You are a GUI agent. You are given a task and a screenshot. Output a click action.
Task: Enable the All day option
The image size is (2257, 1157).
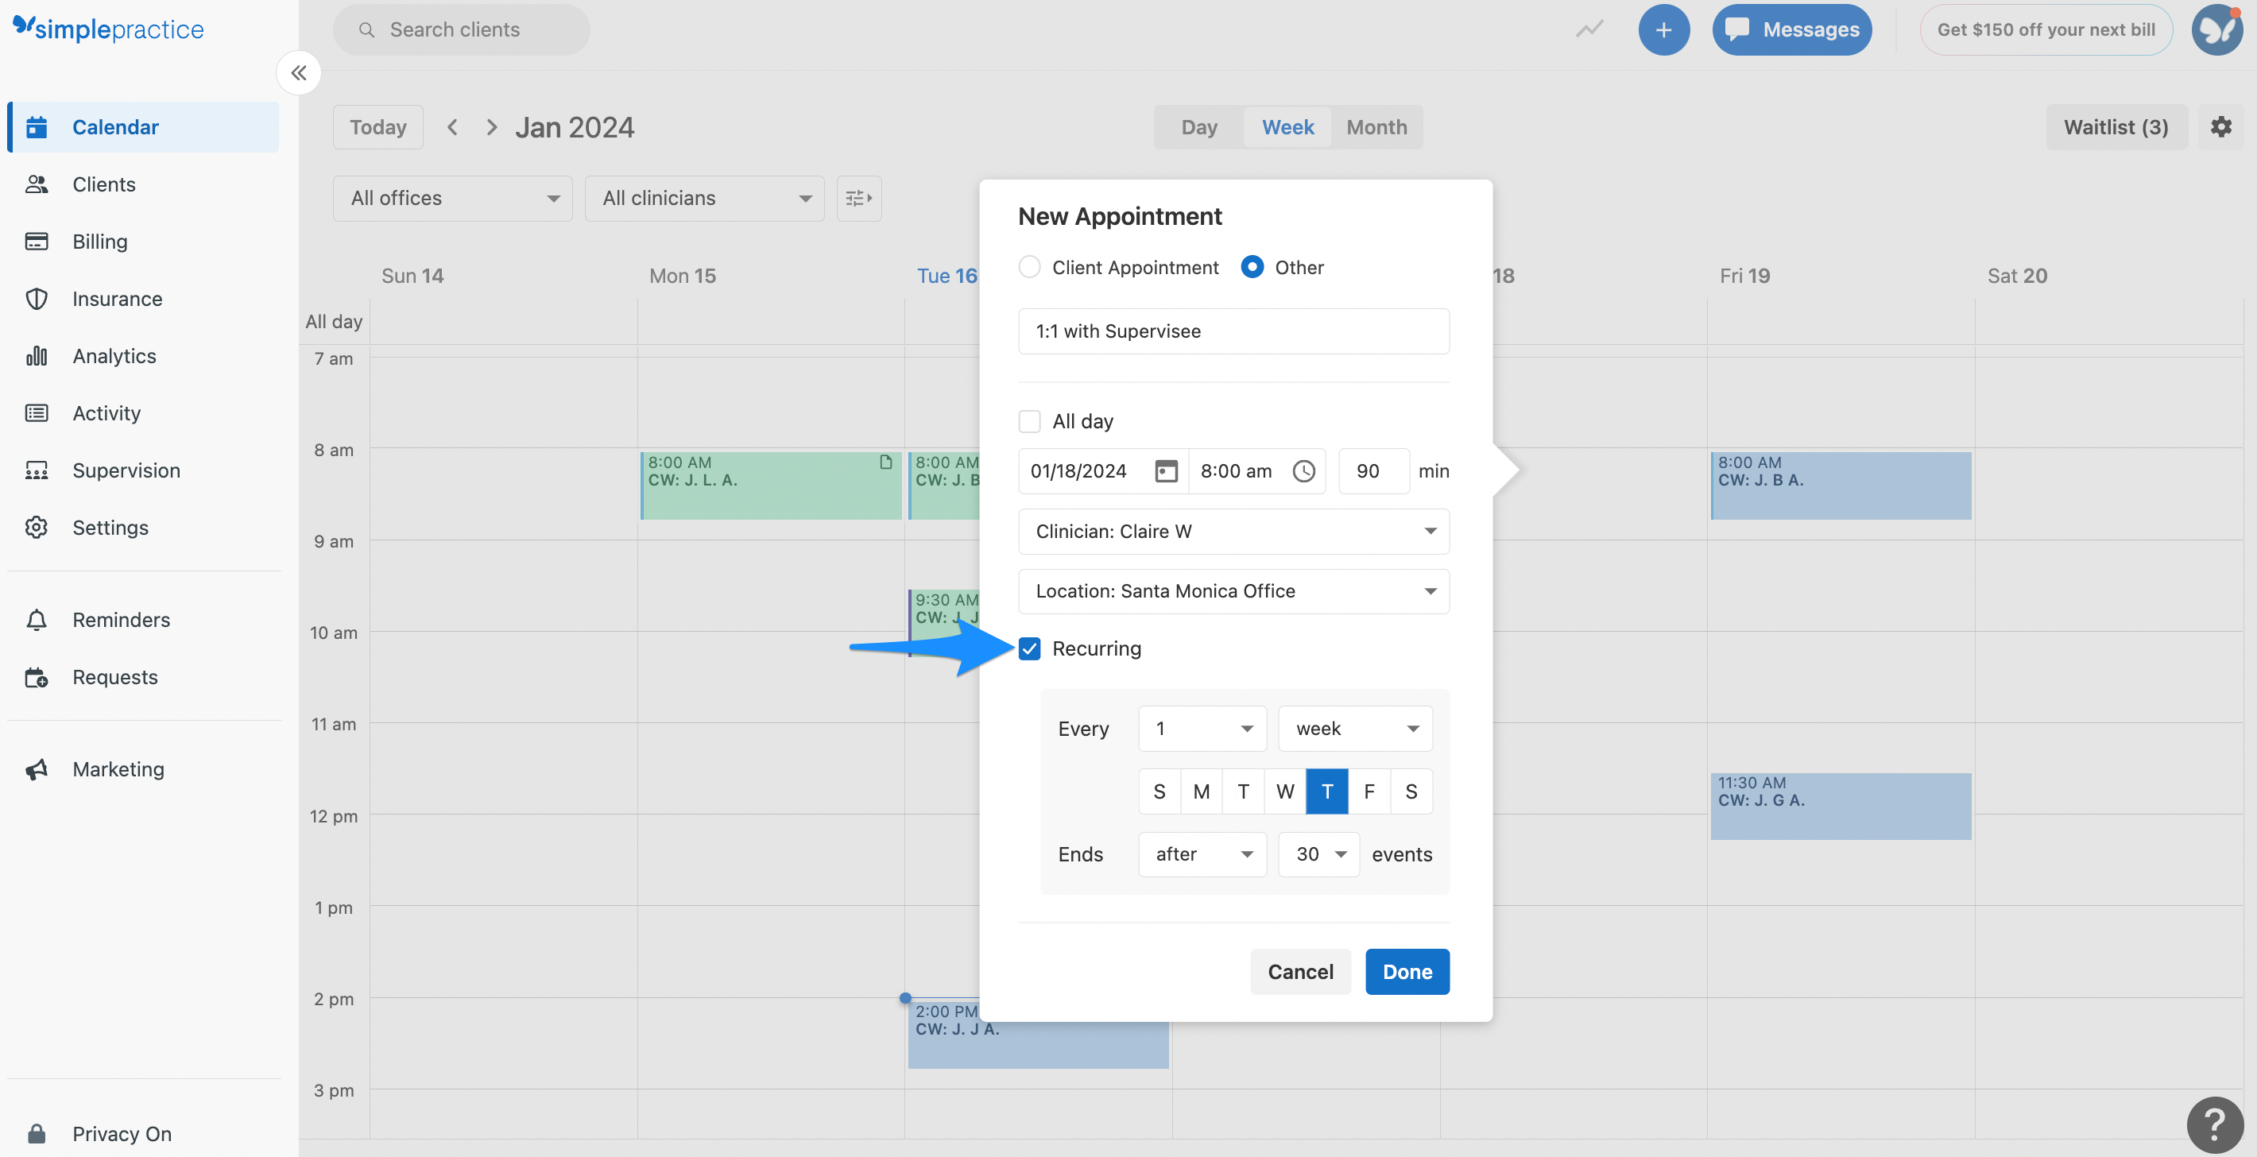point(1028,420)
